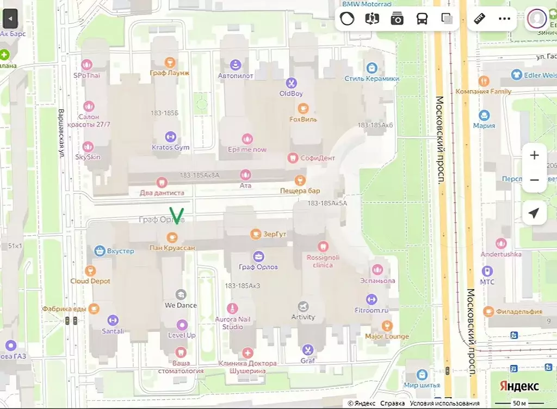Viewport: 557px width, 409px height.
Task: Select Major Lounge bar marker
Action: point(387,326)
